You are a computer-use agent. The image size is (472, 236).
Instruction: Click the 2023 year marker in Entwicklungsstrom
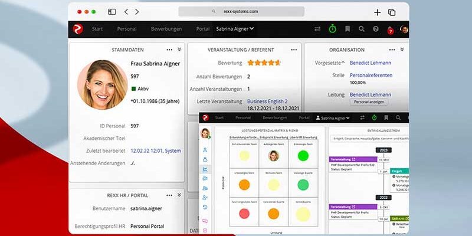tap(383, 150)
